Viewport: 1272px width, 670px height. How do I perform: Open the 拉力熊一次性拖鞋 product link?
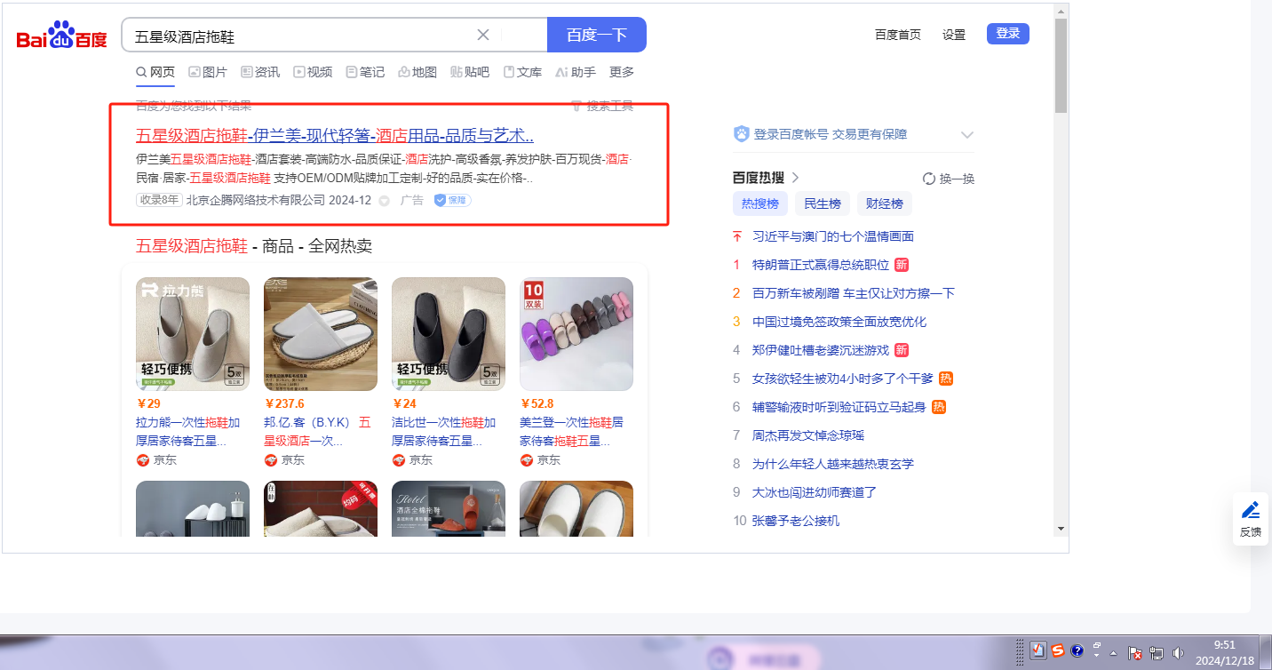pos(188,432)
